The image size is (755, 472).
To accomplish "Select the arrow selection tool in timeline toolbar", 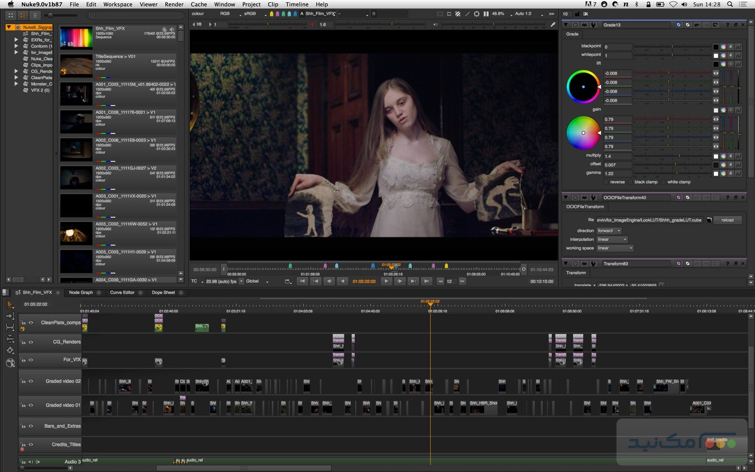I will pos(10,304).
